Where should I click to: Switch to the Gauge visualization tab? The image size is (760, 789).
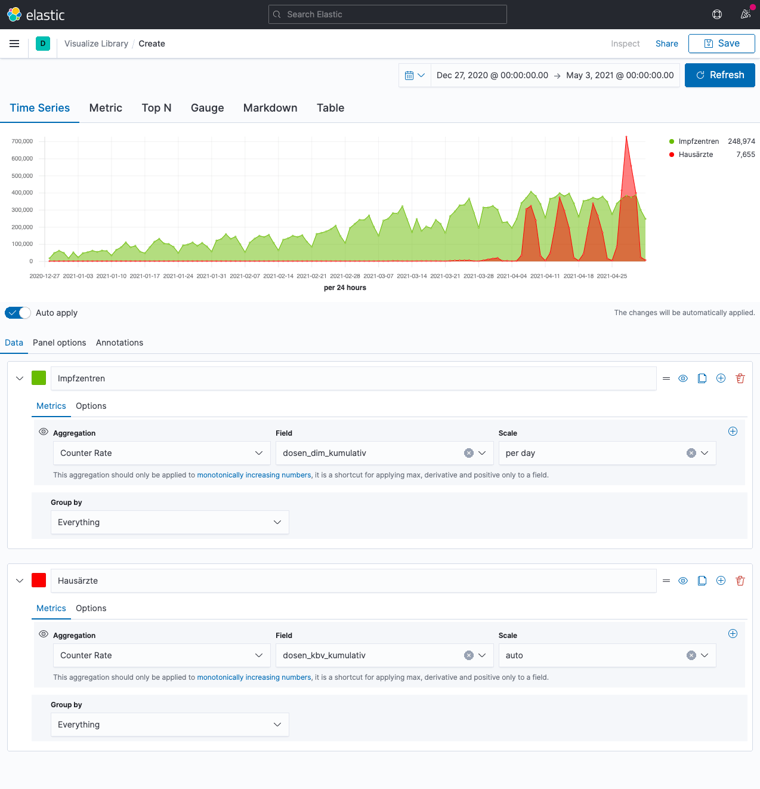pyautogui.click(x=207, y=108)
